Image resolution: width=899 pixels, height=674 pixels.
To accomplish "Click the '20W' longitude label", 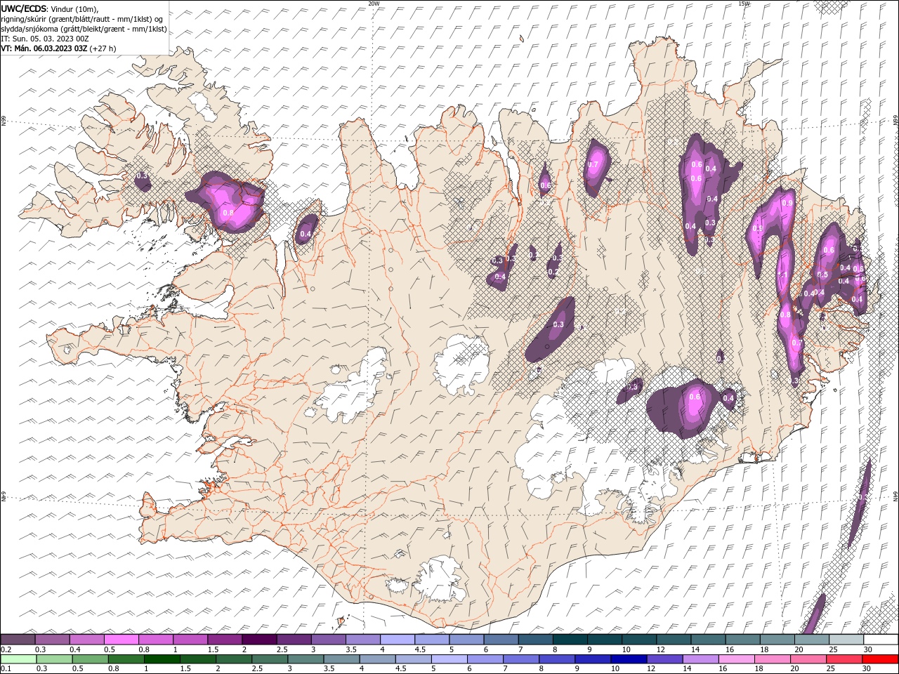I will tap(374, 4).
